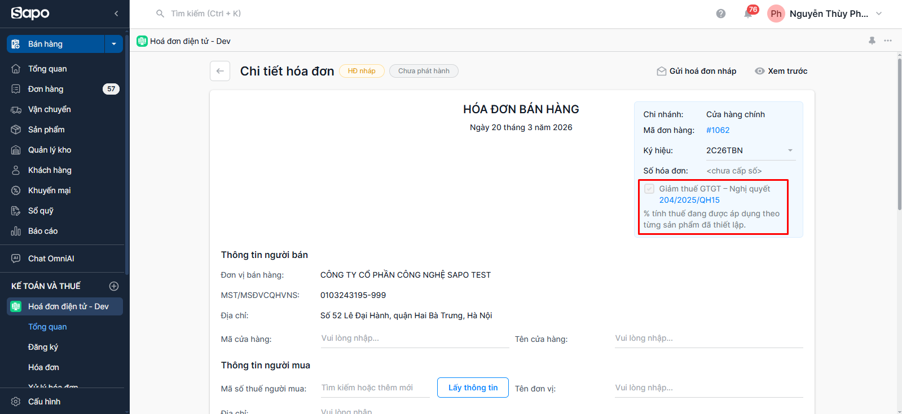Open the three-dot more options menu
This screenshot has width=902, height=414.
(888, 41)
